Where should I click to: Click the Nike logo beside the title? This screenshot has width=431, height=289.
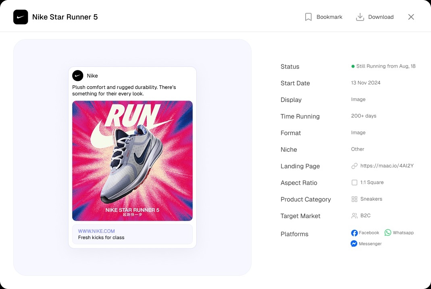21,17
